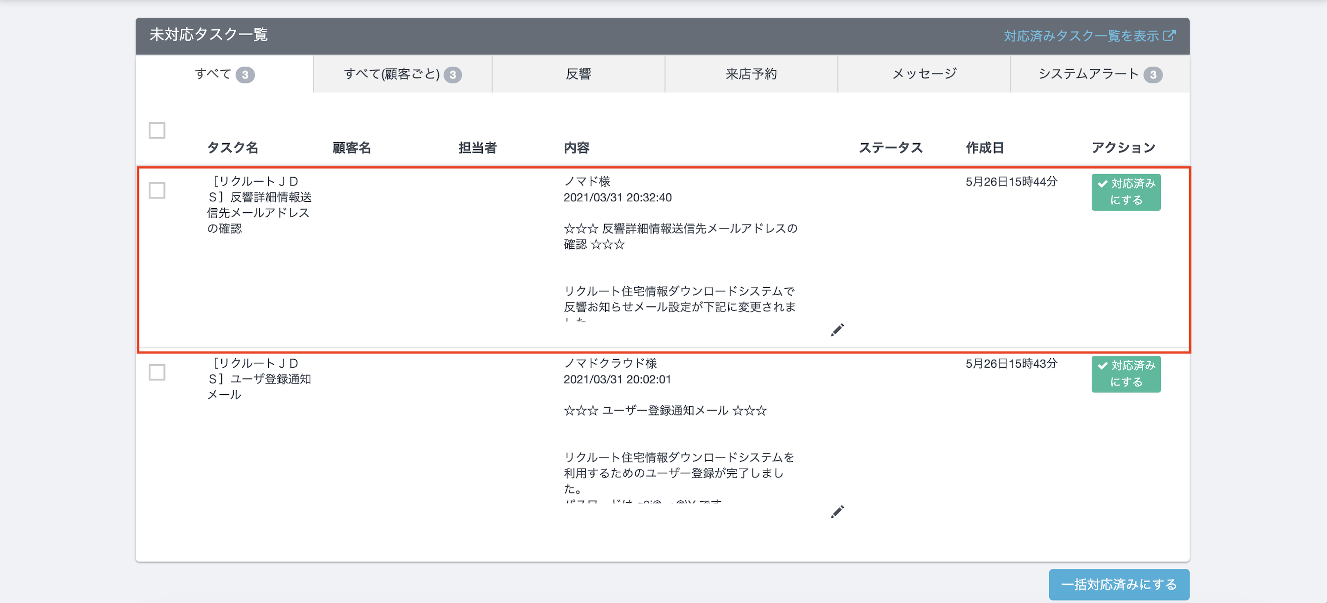Viewport: 1327px width, 603px height.
Task: Select the メッセージ tab
Action: pos(924,74)
